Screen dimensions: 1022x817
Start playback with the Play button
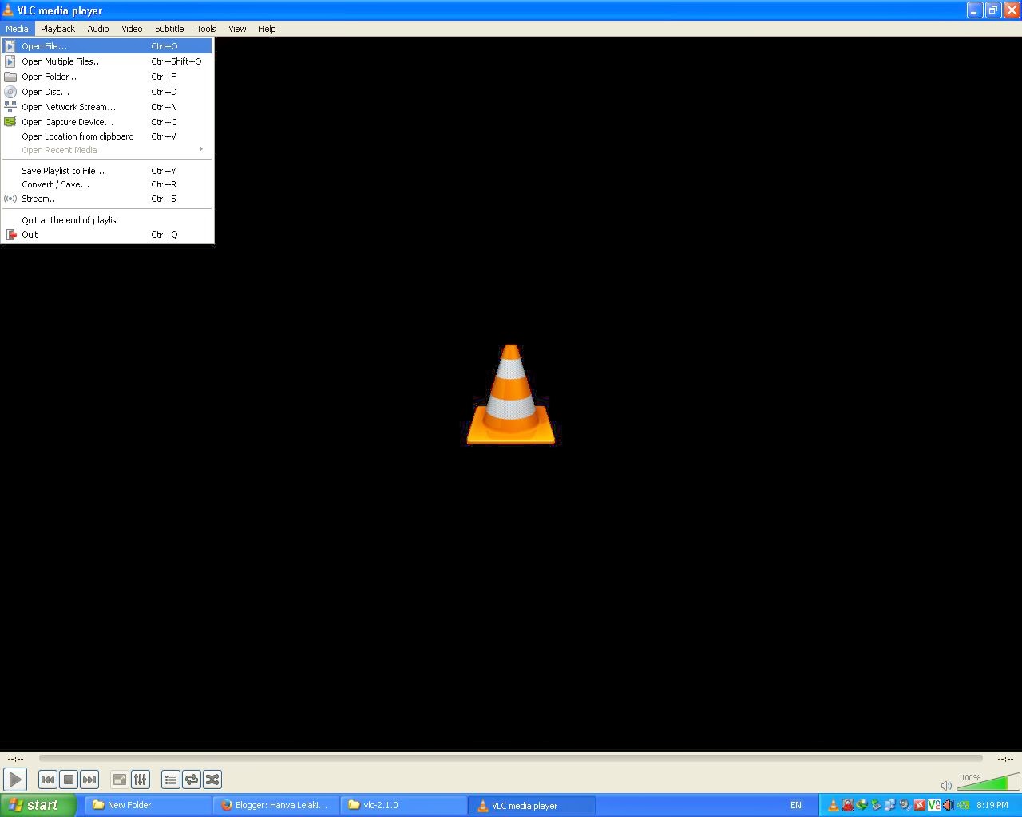click(15, 780)
